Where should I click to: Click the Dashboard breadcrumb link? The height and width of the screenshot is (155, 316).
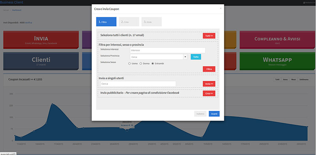coord(17,10)
